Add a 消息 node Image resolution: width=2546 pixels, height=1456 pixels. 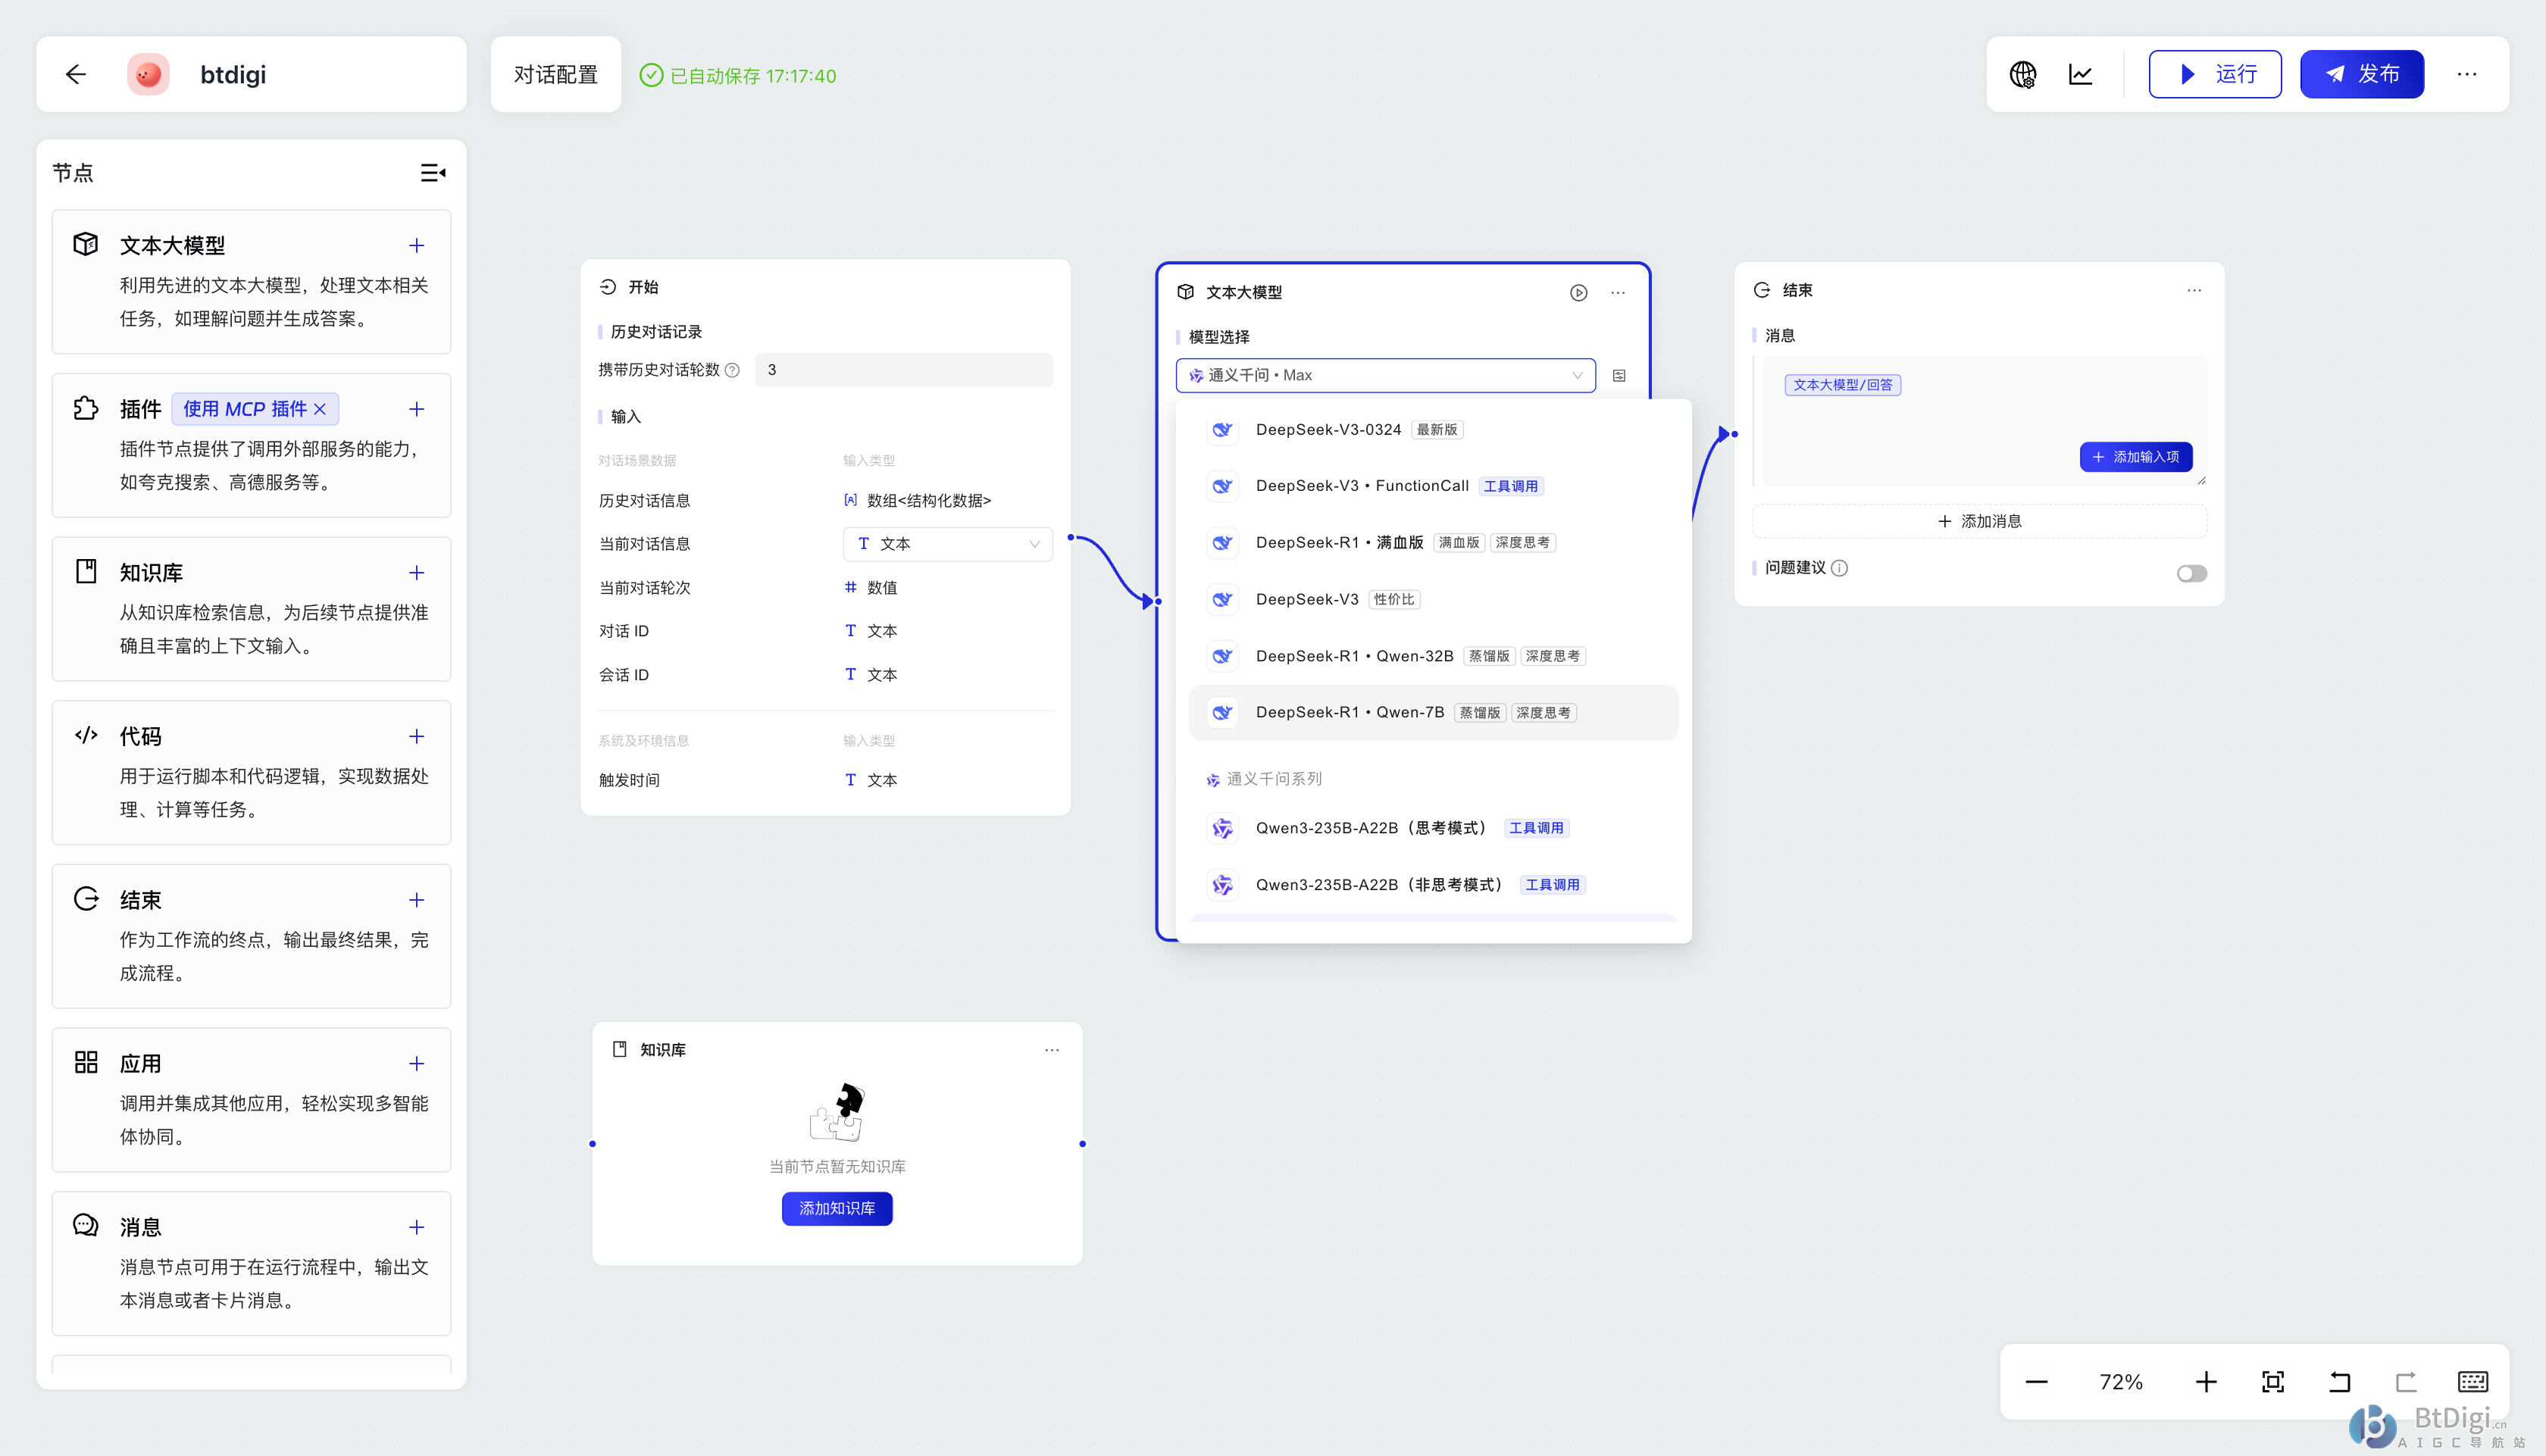click(x=417, y=1228)
